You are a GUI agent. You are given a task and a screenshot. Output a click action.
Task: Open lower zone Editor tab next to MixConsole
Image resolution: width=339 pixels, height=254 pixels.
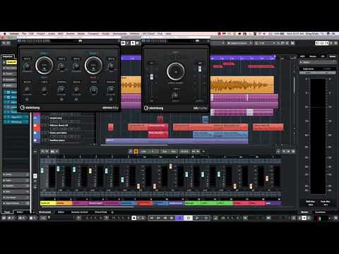(x=61, y=212)
